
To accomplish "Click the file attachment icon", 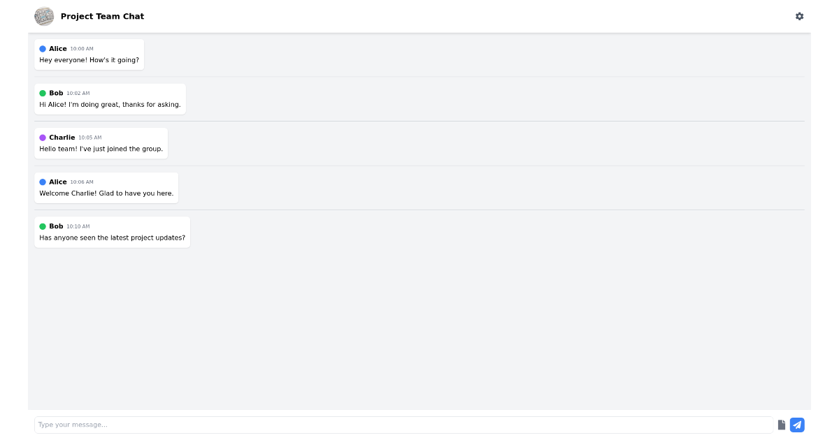I will 781,425.
